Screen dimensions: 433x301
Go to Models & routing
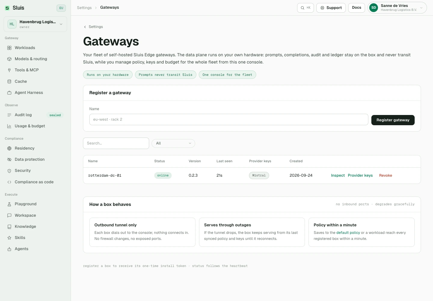pos(35,59)
